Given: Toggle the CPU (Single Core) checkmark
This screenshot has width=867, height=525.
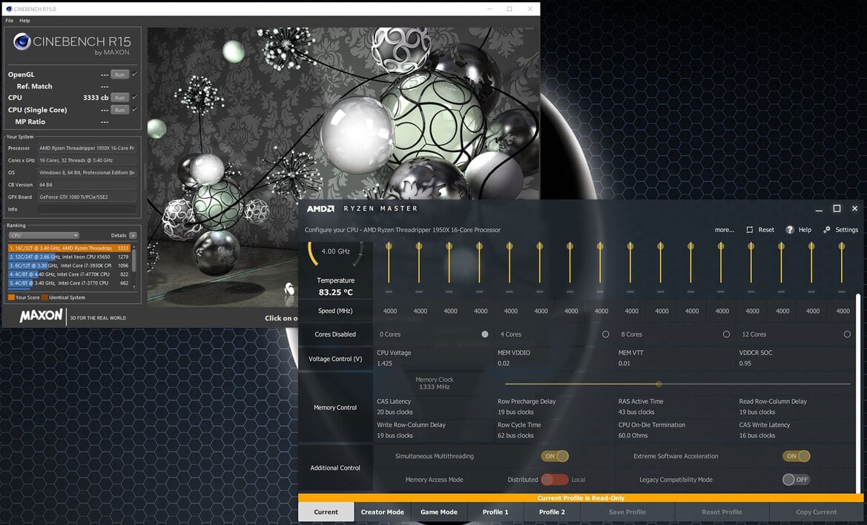Looking at the screenshot, I should click(134, 110).
